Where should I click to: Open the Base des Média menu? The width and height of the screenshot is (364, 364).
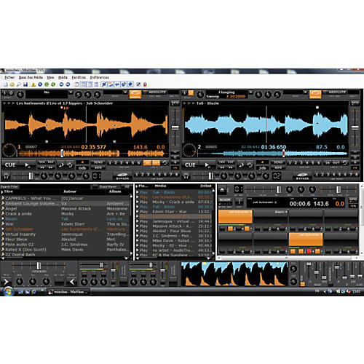coord(31,77)
